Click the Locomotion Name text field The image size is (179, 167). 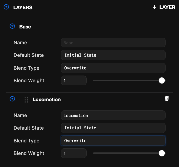[x=113, y=116]
